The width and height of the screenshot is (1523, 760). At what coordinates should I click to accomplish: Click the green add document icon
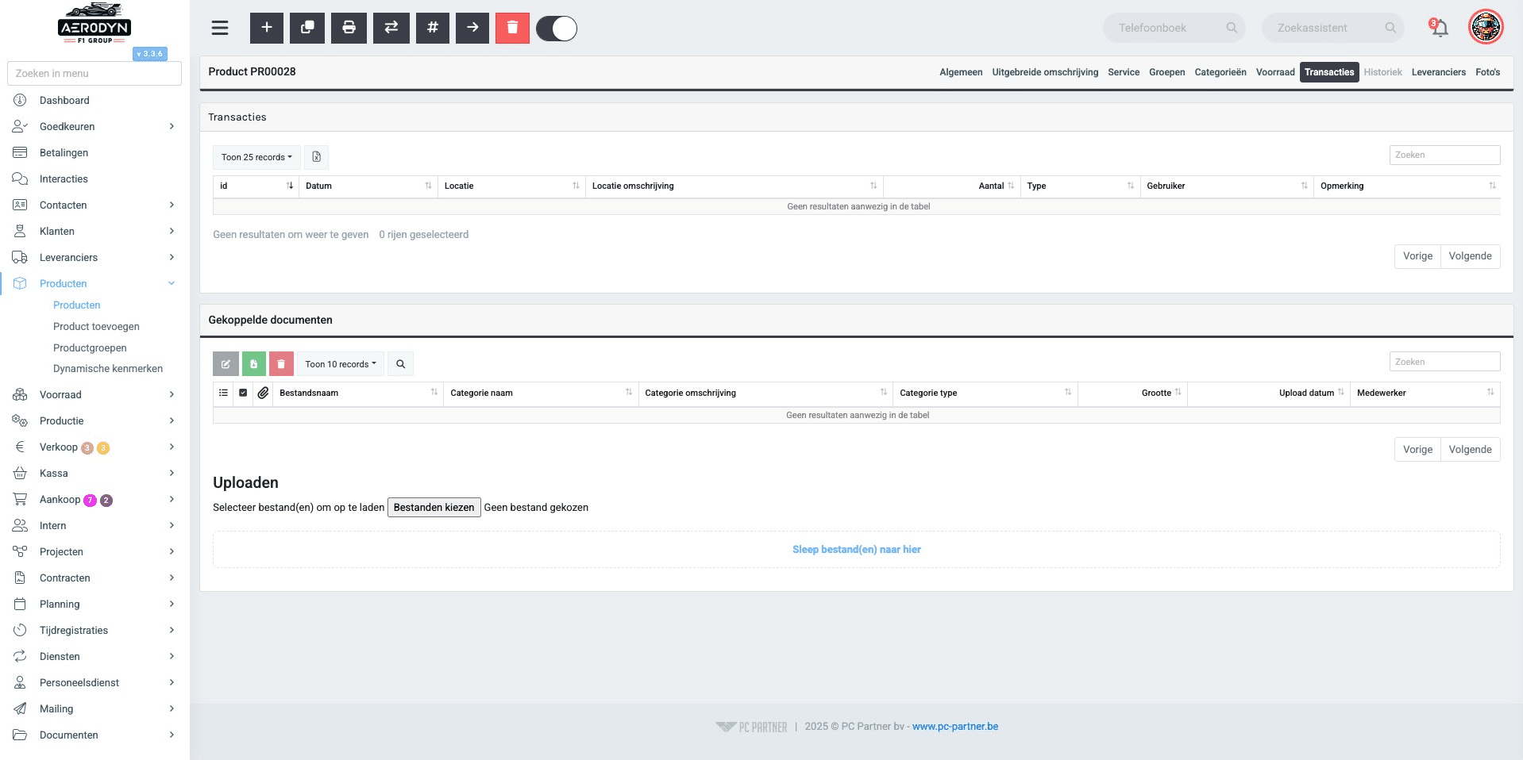pos(254,364)
